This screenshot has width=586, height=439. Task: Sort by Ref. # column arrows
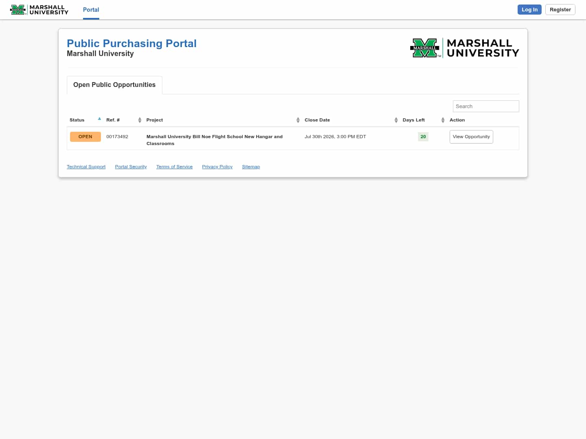[x=140, y=120]
